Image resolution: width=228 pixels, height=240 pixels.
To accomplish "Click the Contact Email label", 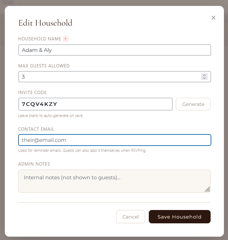I will (x=36, y=129).
